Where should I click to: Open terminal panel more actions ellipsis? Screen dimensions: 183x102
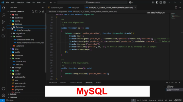172,82
